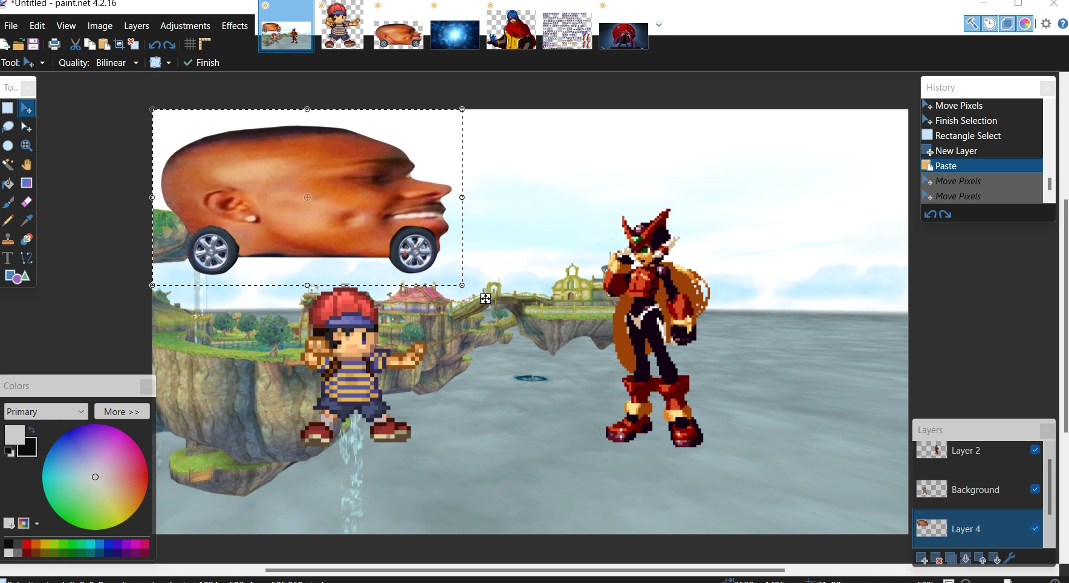
Task: Toggle History window visibility button
Action: pyautogui.click(x=990, y=24)
